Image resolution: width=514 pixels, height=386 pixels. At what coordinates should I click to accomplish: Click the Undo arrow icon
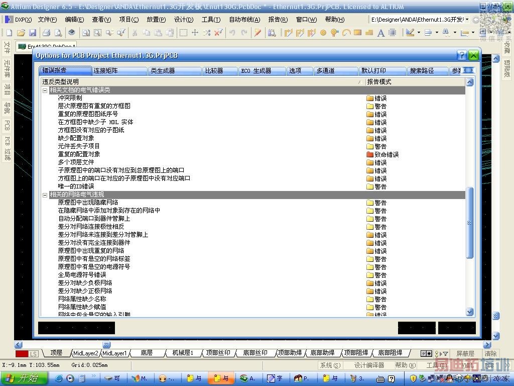232,33
